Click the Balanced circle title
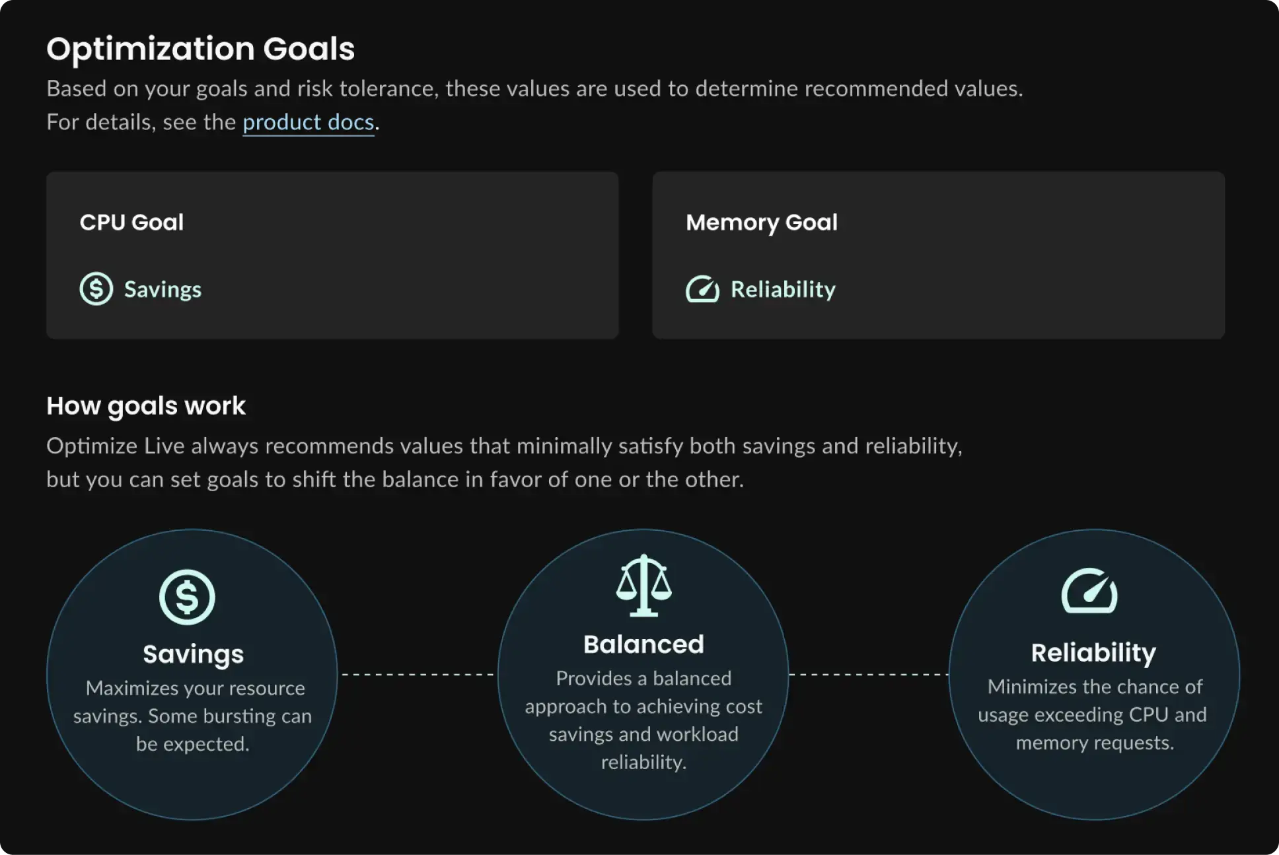The image size is (1279, 855). (643, 644)
